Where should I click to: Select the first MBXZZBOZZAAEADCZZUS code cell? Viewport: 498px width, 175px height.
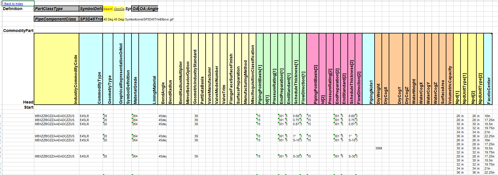(x=55, y=116)
